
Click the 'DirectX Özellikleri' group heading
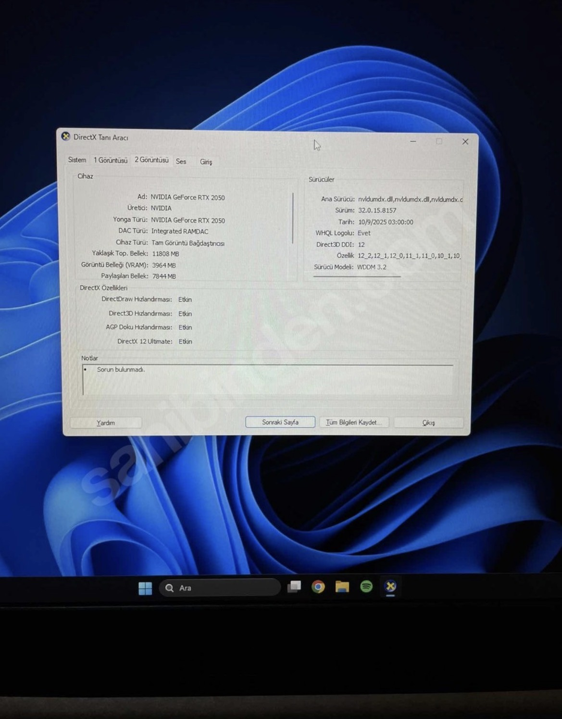click(103, 288)
